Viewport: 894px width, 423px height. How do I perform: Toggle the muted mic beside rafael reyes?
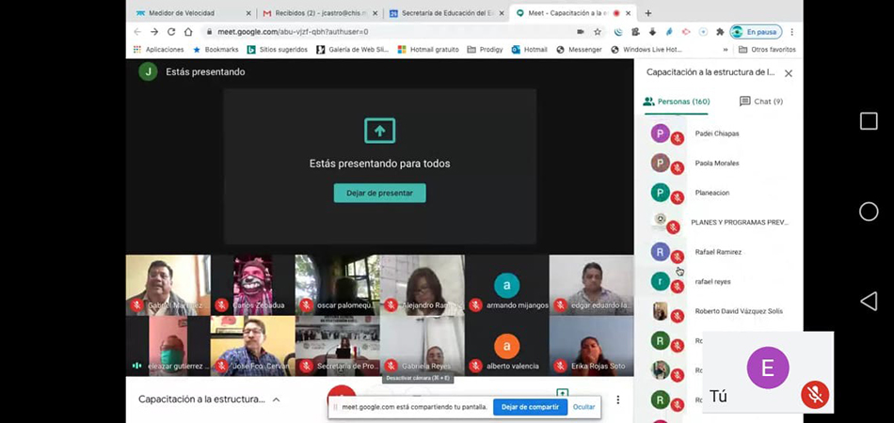point(678,287)
